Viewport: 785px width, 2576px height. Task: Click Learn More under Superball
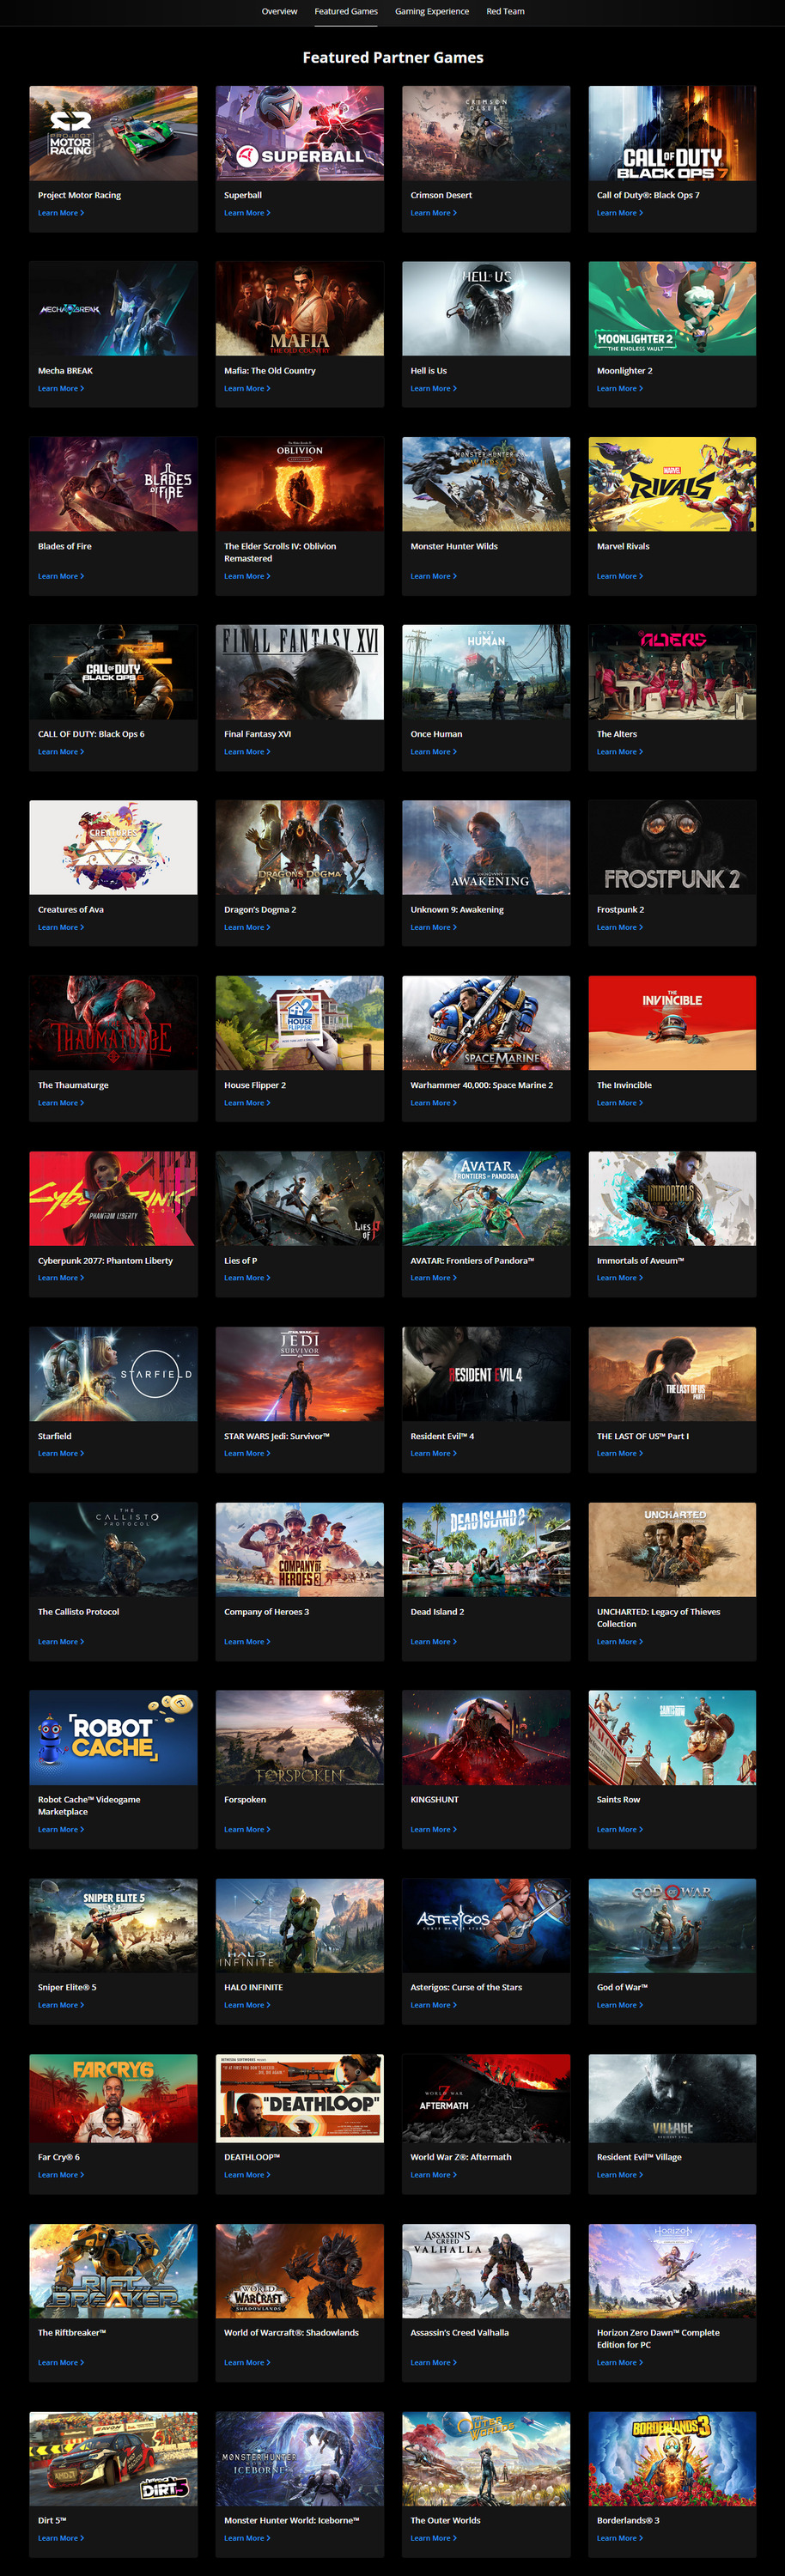tap(247, 213)
